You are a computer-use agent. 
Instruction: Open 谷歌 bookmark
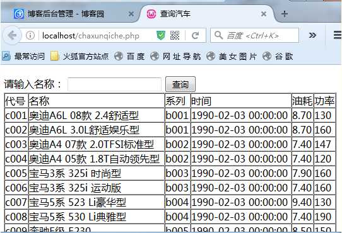pos(278,57)
